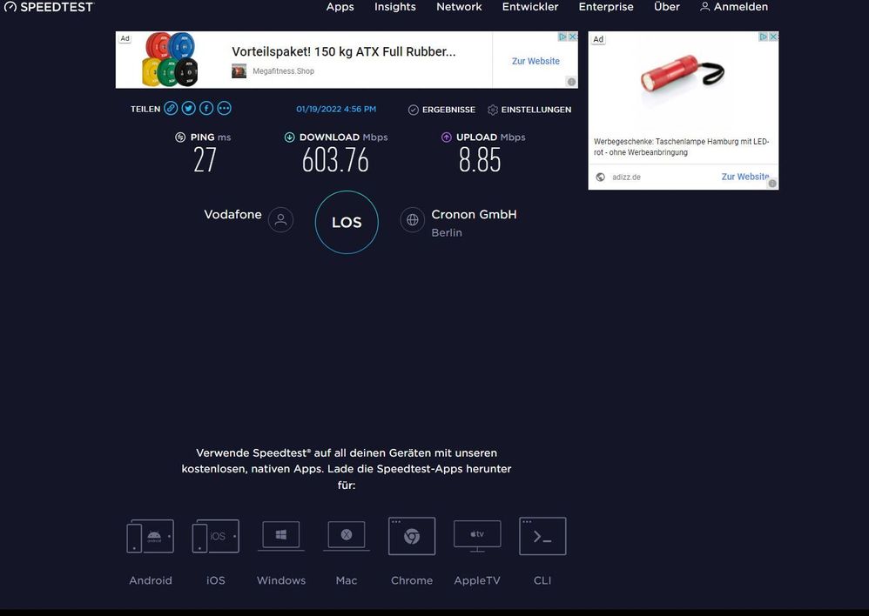Click the red flashlight ad image

(x=682, y=74)
